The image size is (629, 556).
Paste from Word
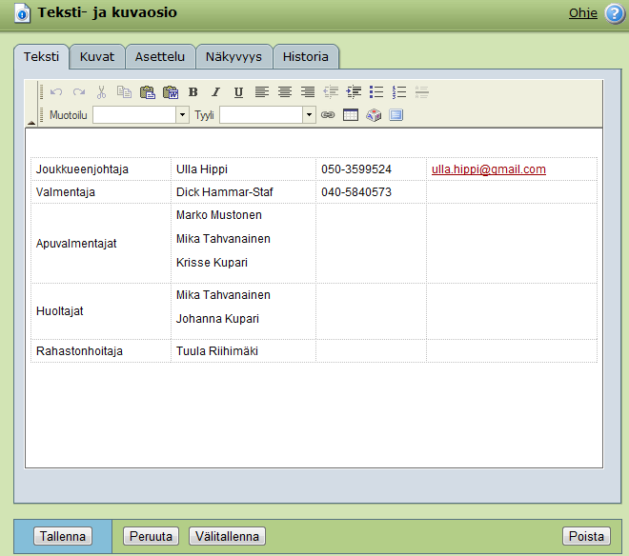[171, 92]
